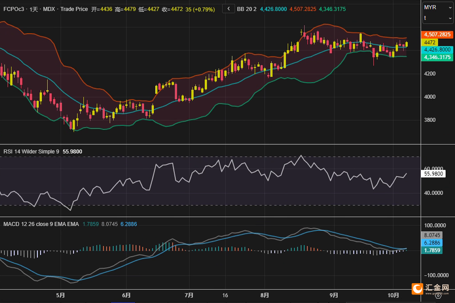This screenshot has height=303, width=455.
Task: Select the MACD 12 26 indicator title
Action: click(41, 224)
